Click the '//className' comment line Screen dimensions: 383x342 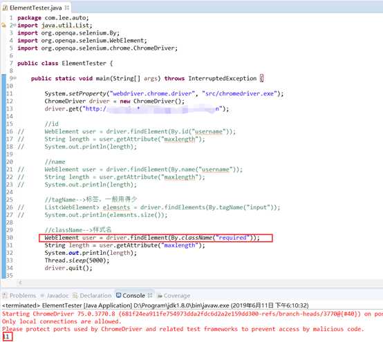point(78,229)
